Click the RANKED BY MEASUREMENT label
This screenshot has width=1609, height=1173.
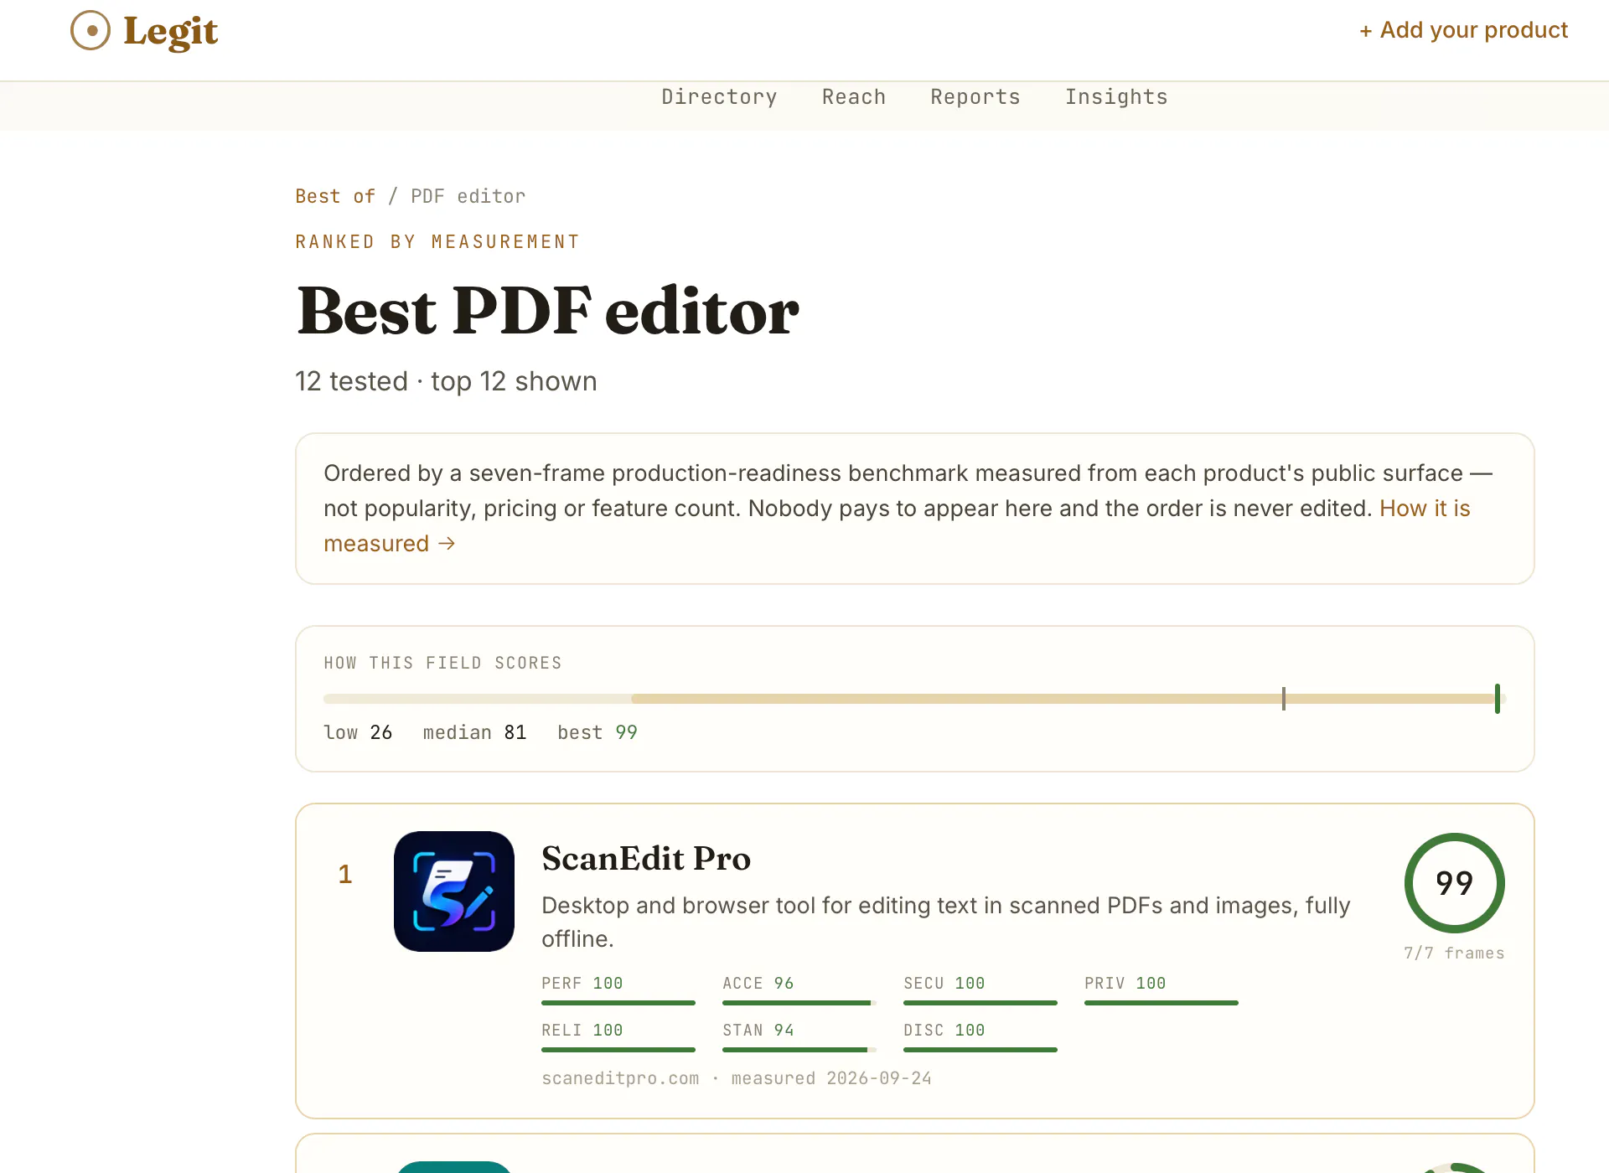(437, 242)
